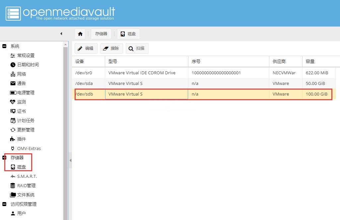The height and width of the screenshot is (220, 340).
Task: Open 常规设置 general settings in sidebar
Action: [26, 55]
